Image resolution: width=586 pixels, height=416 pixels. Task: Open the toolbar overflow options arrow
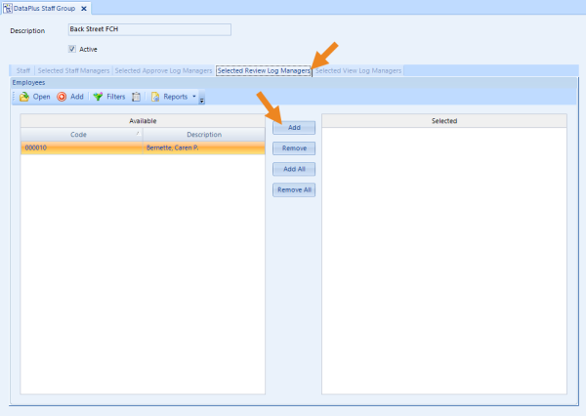pyautogui.click(x=202, y=99)
